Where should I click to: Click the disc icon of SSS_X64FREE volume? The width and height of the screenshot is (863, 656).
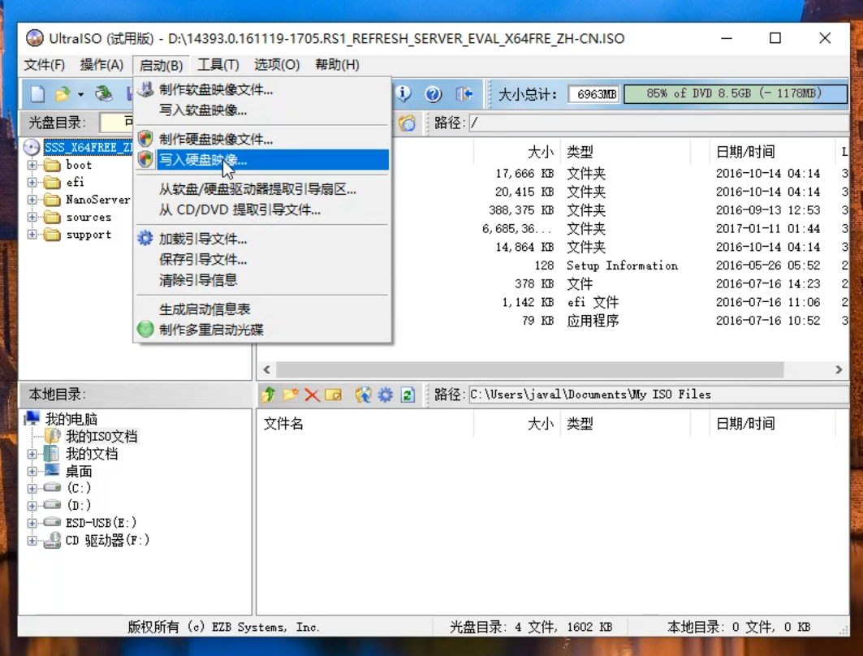point(32,147)
